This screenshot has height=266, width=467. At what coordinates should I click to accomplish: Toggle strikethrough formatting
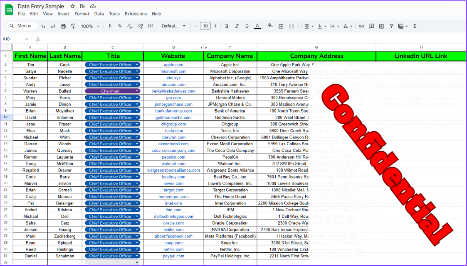click(x=247, y=26)
